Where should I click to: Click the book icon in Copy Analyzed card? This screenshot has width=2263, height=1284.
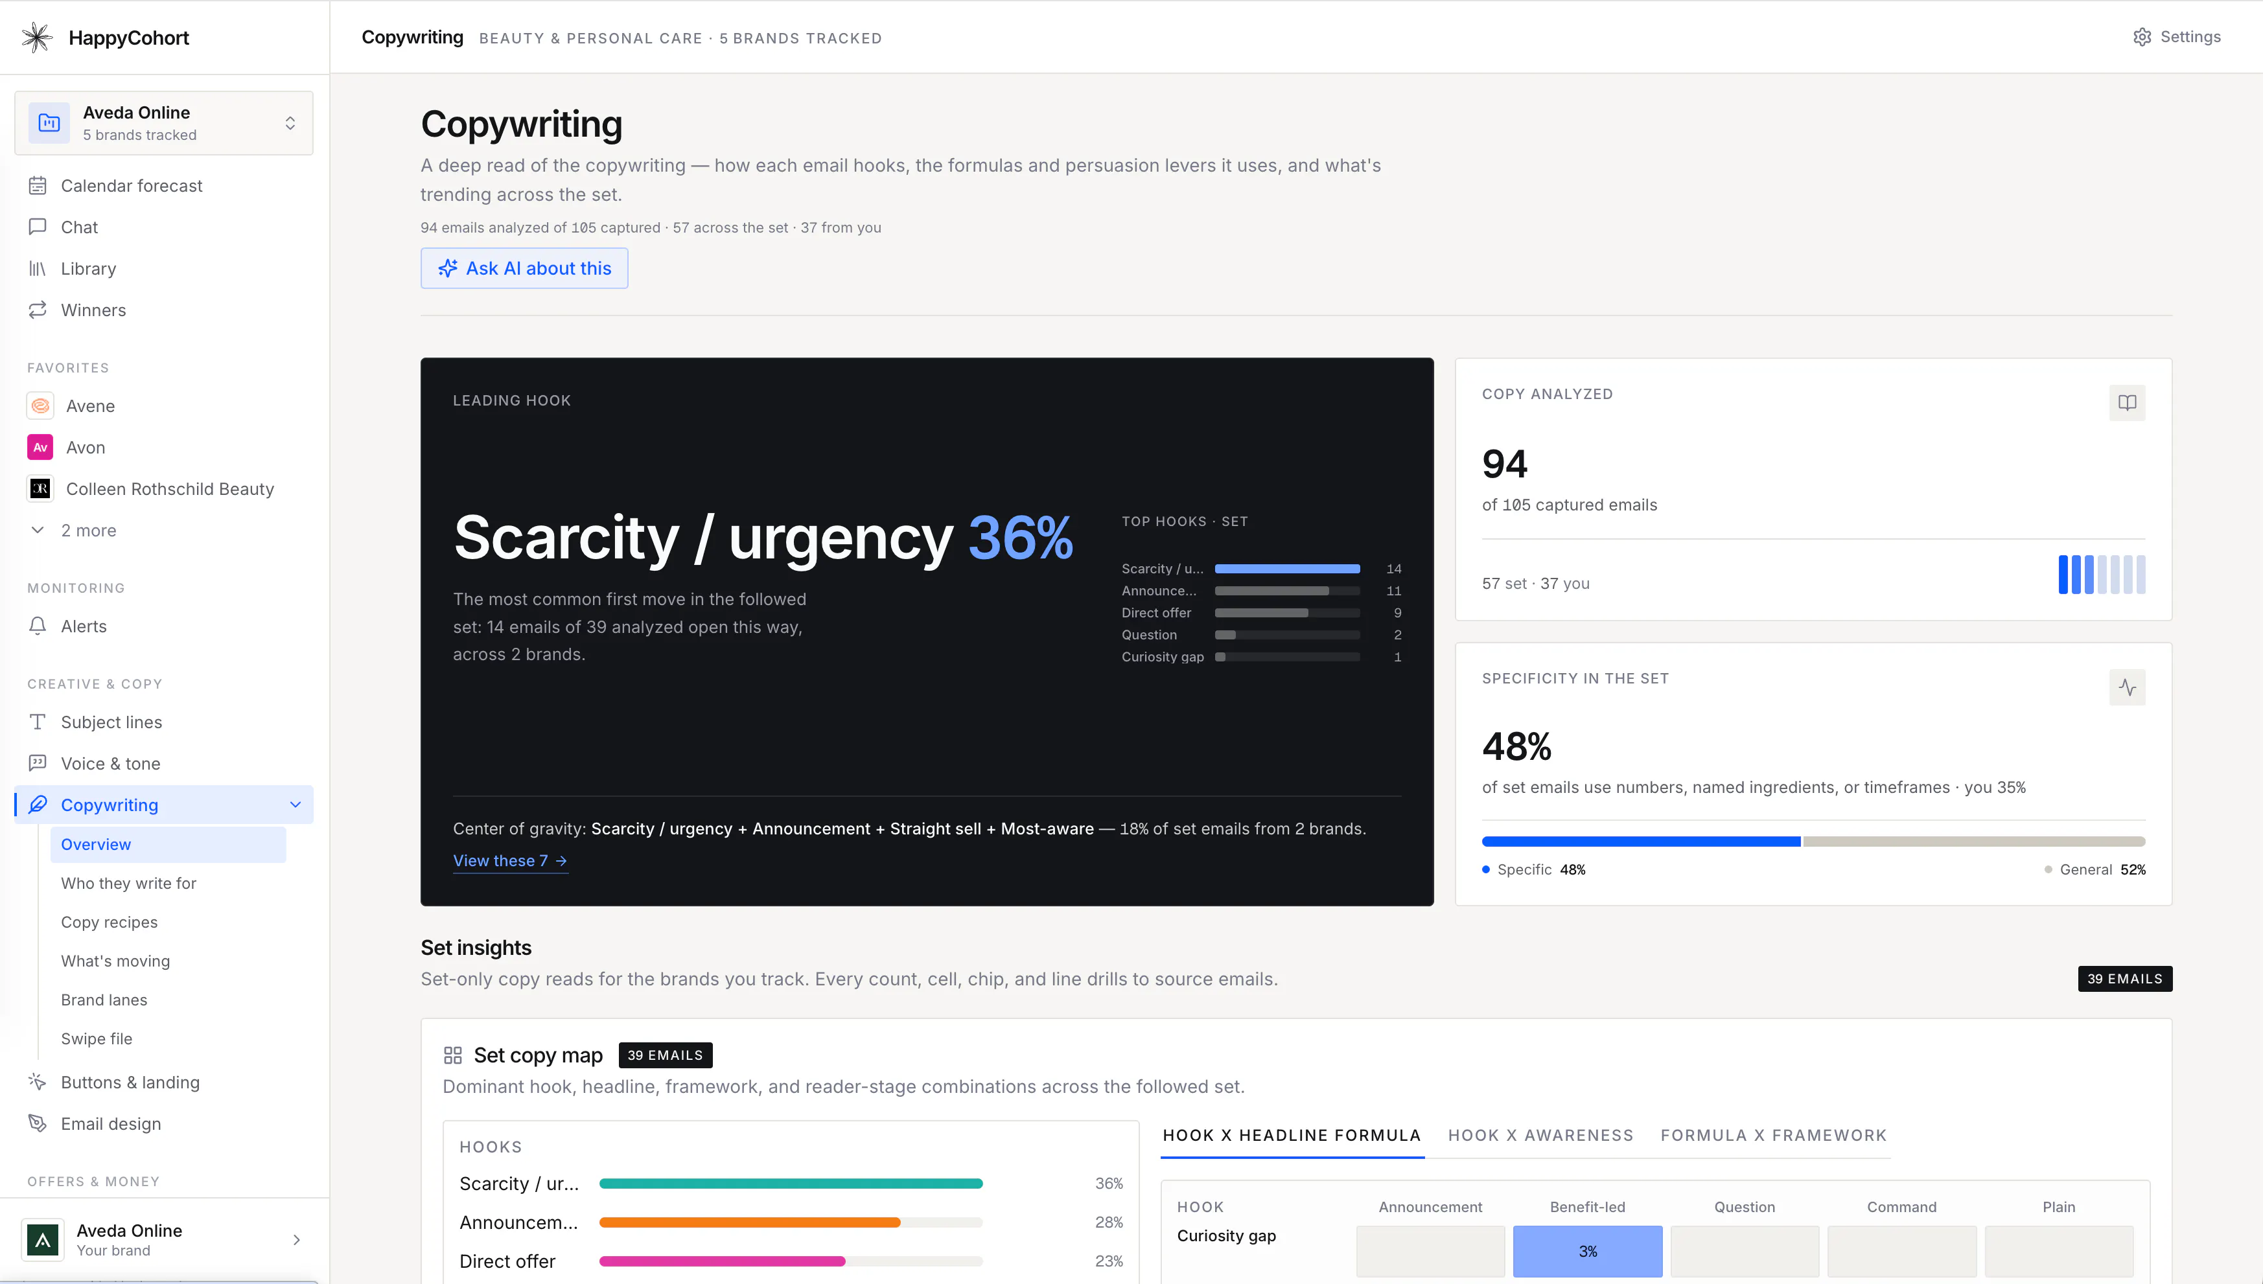point(2127,403)
